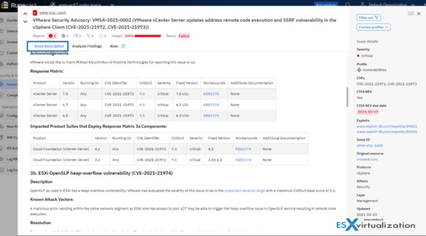The image size is (426, 236).
Task: Switch to the Analysis Findings tab
Action: 87,46
